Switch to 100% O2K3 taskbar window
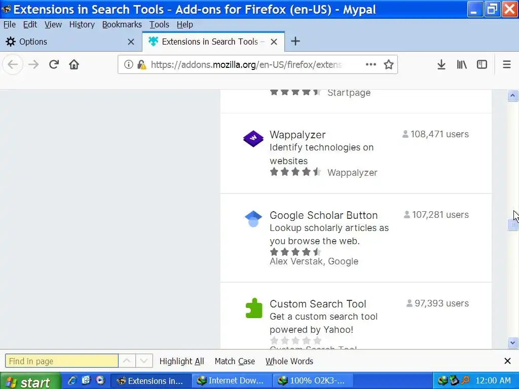This screenshot has width=519, height=389. pos(313,381)
